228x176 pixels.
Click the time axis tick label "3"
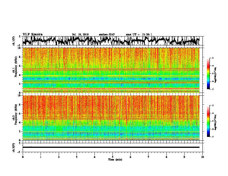click(77, 157)
